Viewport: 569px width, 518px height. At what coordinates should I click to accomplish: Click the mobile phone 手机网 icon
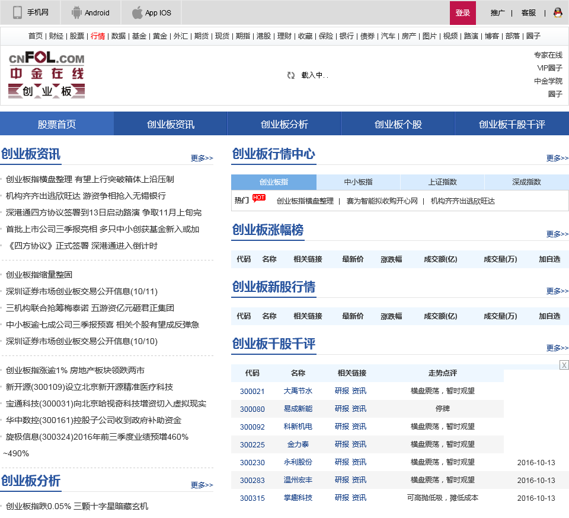[18, 12]
